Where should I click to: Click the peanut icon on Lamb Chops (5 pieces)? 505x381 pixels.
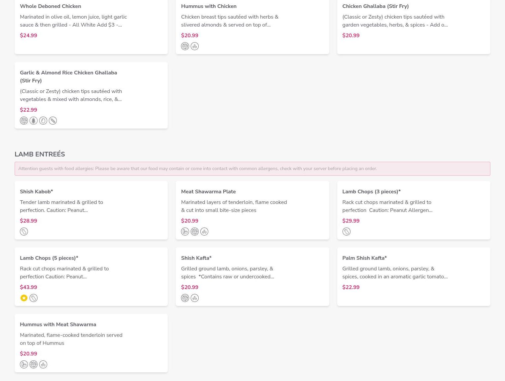[x=34, y=298]
